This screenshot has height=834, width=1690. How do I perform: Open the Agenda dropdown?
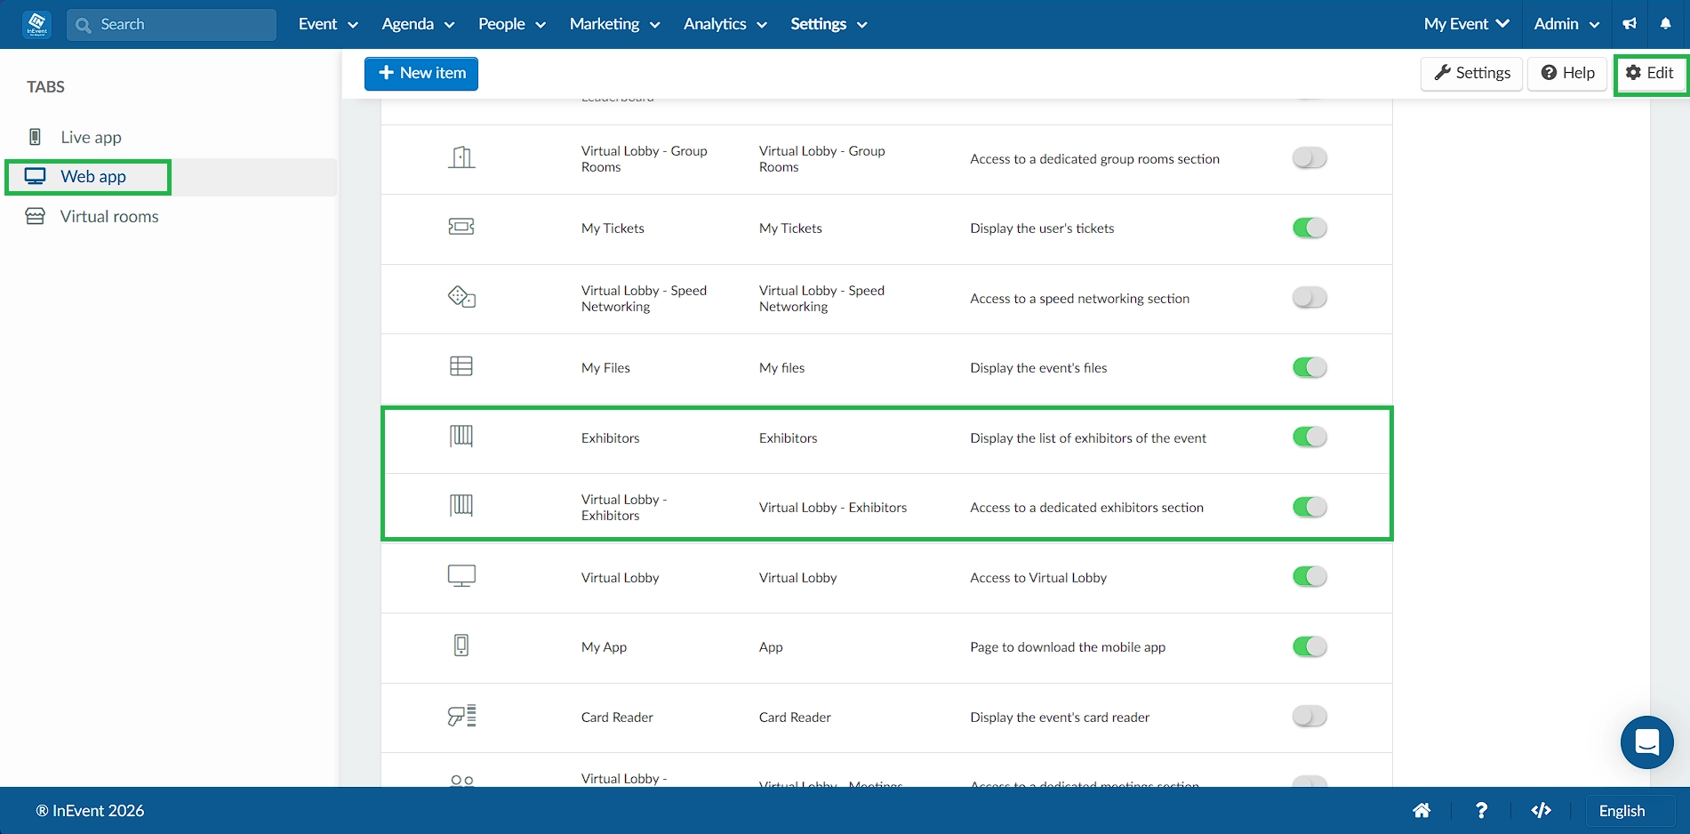pyautogui.click(x=418, y=24)
